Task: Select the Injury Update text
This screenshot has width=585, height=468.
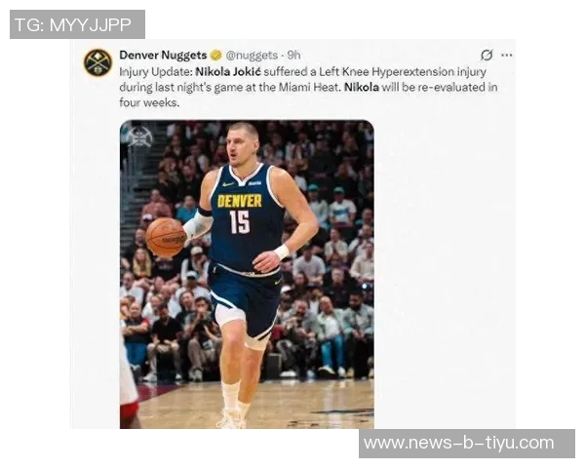Action: click(156, 71)
